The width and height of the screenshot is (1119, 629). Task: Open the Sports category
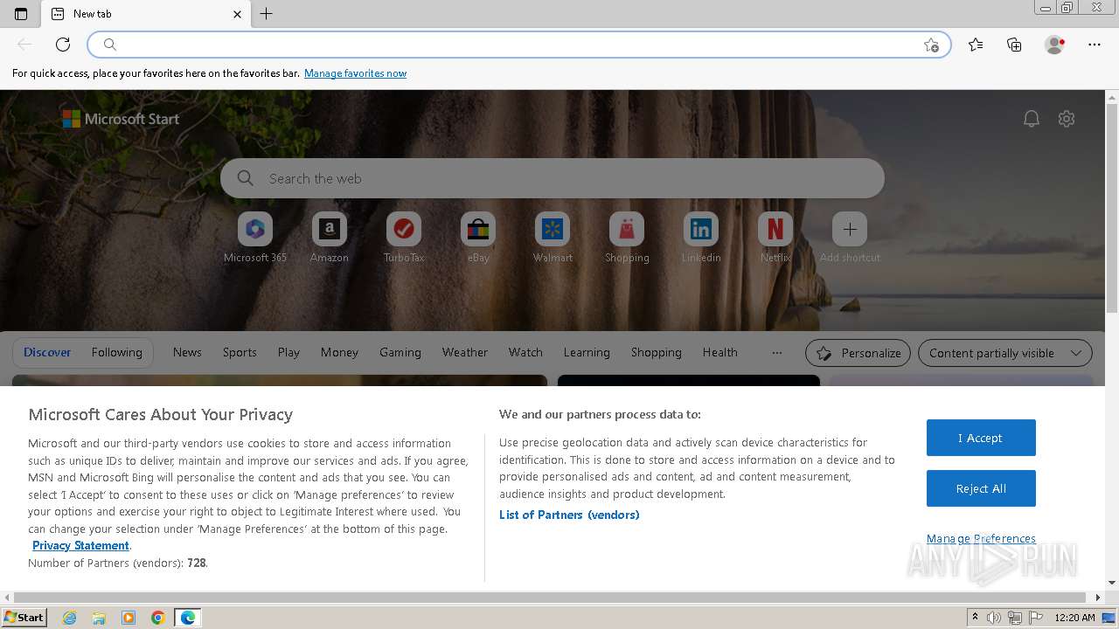[x=240, y=352]
